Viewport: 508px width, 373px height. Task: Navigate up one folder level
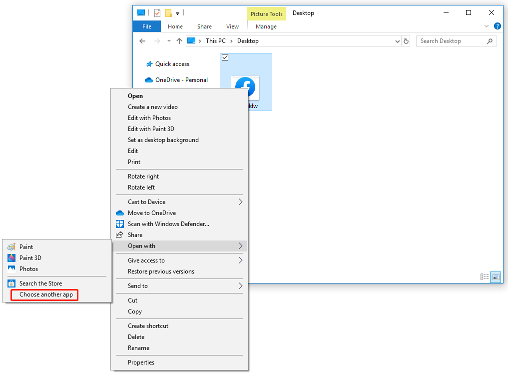179,41
